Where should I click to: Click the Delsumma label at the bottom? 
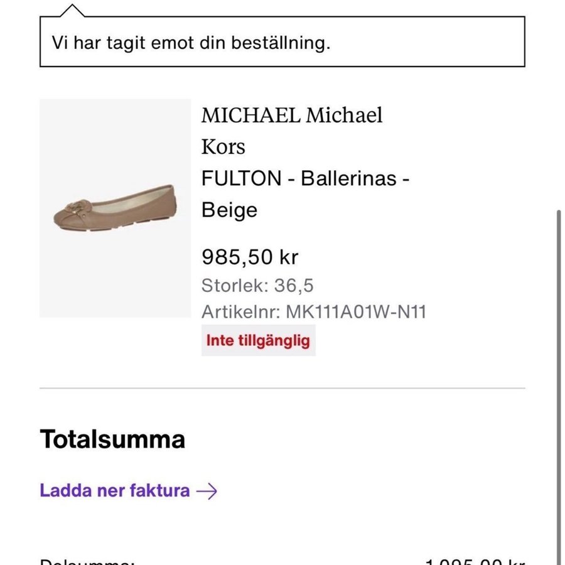pos(87,561)
